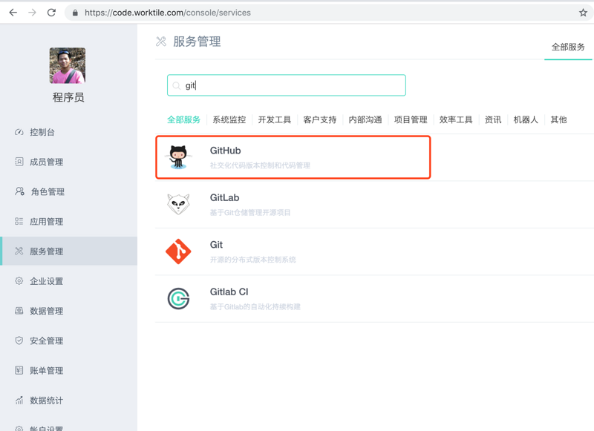Image resolution: width=594 pixels, height=431 pixels.
Task: Click description 基于Gitlab的自动化持续构建
Action: (x=255, y=306)
